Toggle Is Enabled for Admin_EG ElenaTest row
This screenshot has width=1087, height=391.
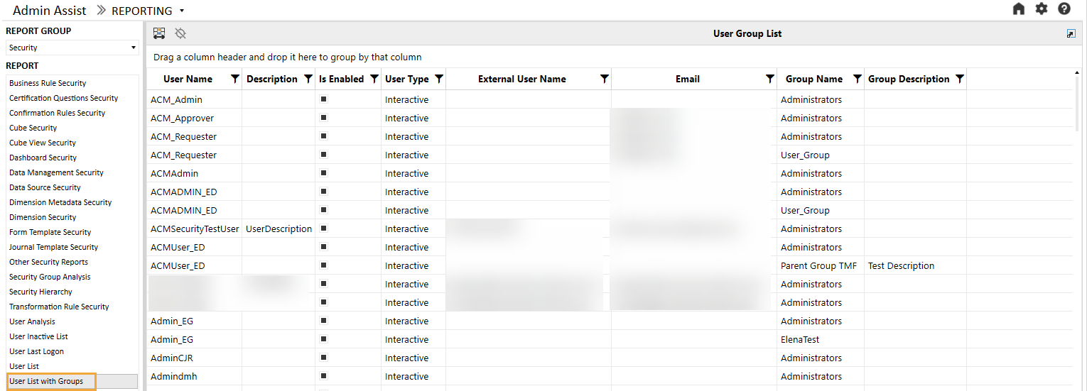323,338
